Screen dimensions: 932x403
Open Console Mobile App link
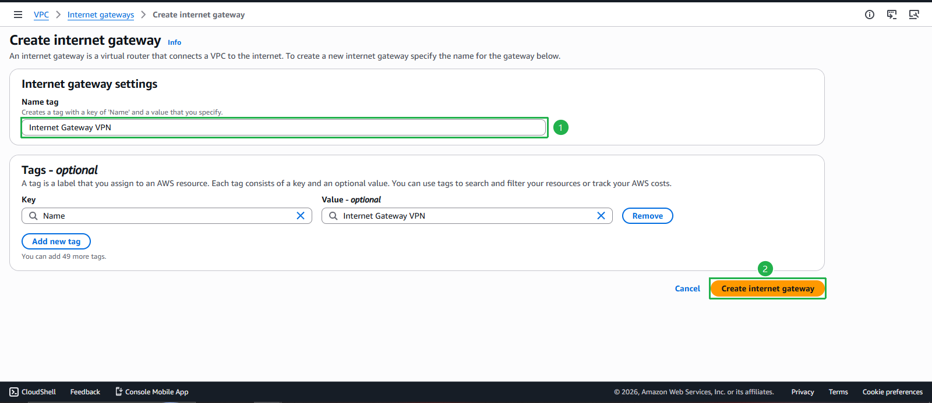[151, 392]
